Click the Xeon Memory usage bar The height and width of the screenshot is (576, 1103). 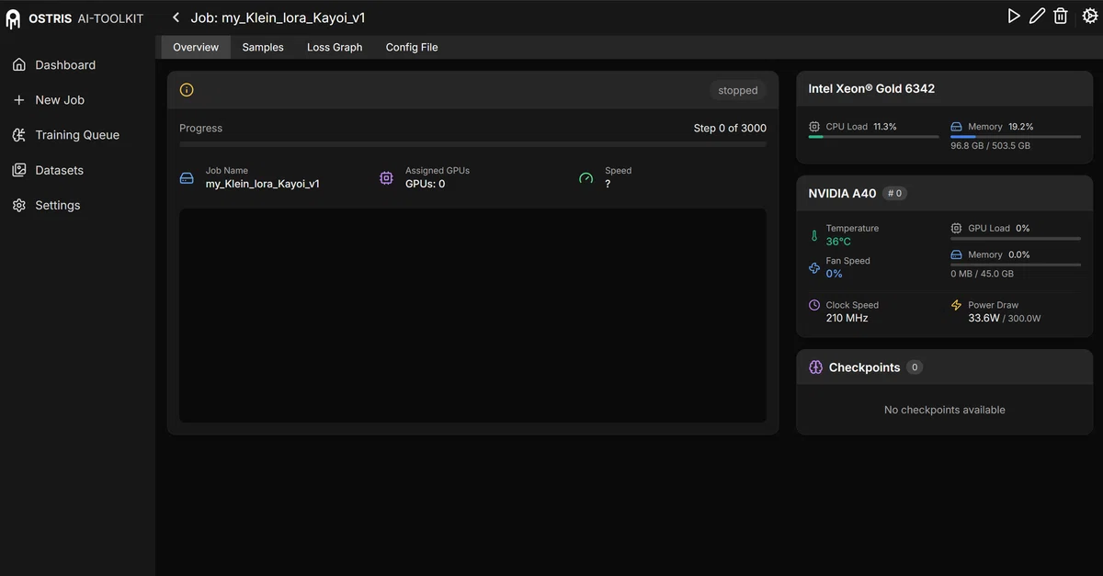pyautogui.click(x=1016, y=137)
